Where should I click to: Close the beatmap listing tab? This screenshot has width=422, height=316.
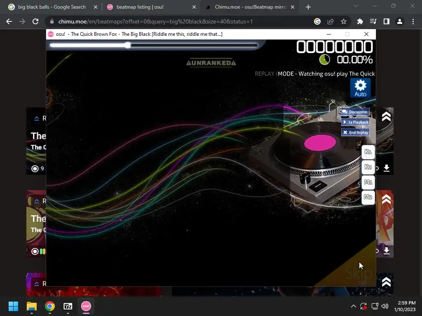194,7
